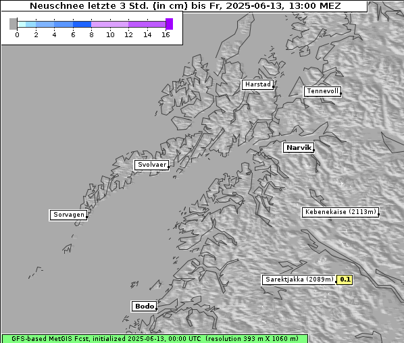Click the Tennevoll location label
This screenshot has height=343, width=404.
pos(322,91)
